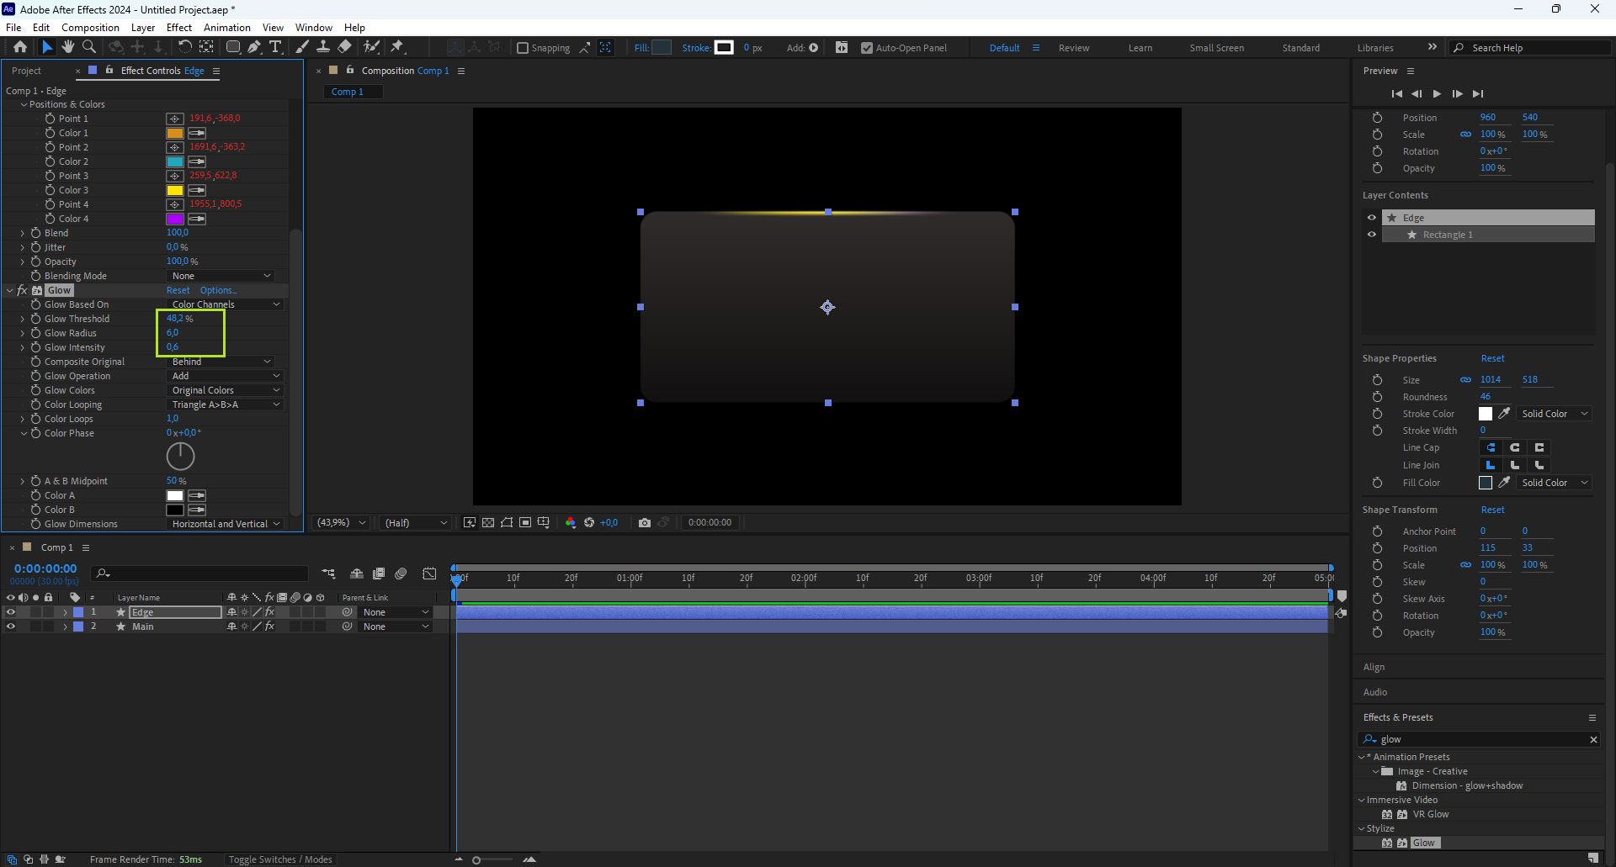The height and width of the screenshot is (867, 1616).
Task: Click Toggle Switches / Modes button
Action: 280,859
